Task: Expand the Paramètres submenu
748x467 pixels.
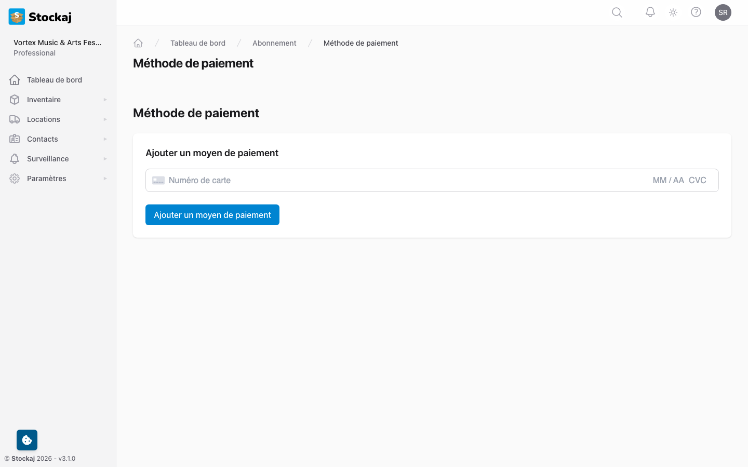Action: (105, 178)
